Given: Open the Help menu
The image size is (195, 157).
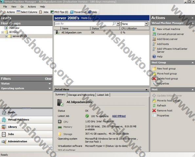Looking at the screenshot, I should pyautogui.click(x=42, y=7).
